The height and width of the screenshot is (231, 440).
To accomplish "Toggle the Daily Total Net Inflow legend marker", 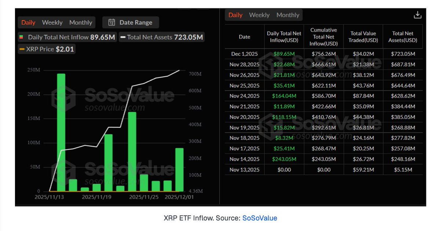I will pos(22,37).
